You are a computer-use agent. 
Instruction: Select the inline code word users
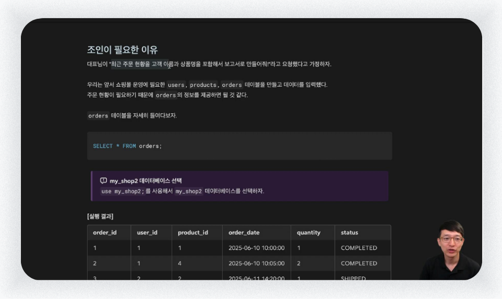pos(176,85)
